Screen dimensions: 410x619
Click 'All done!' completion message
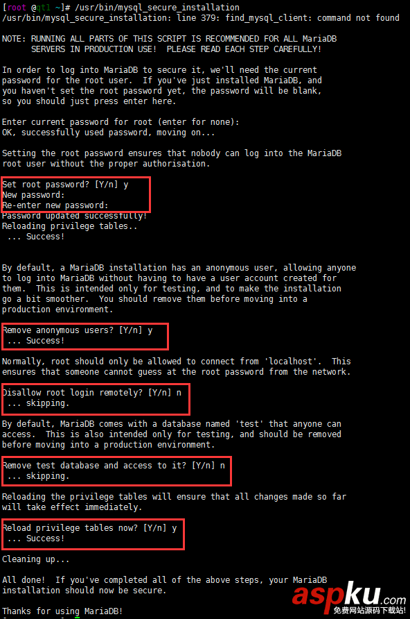pos(24,580)
